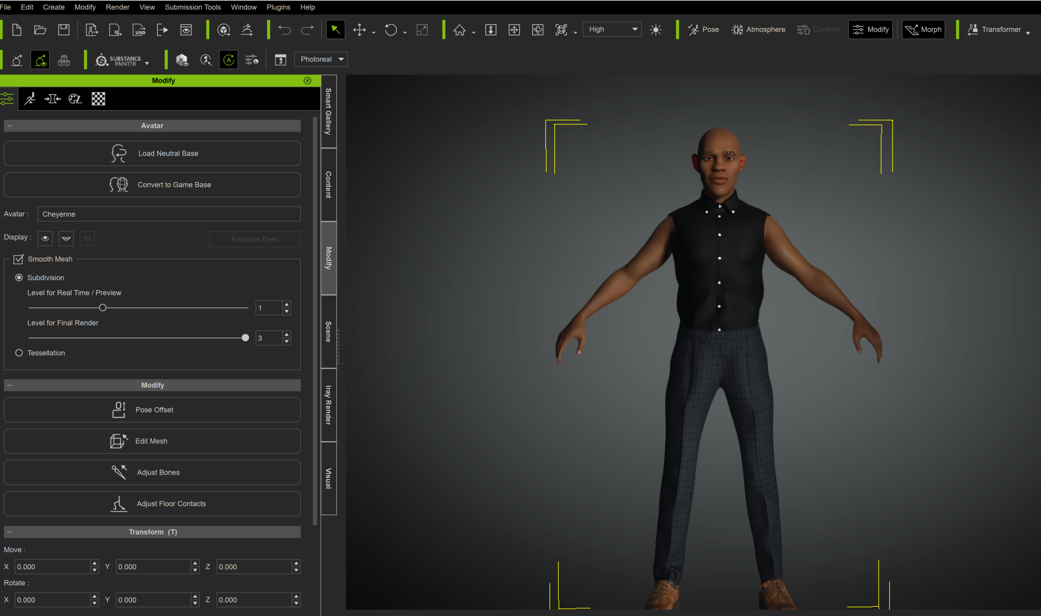This screenshot has height=616, width=1041.
Task: Expand the Transformer dropdown arrow
Action: point(1028,33)
